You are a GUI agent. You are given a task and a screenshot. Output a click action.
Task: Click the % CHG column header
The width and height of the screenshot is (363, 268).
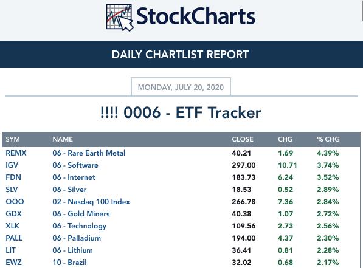coord(328,139)
